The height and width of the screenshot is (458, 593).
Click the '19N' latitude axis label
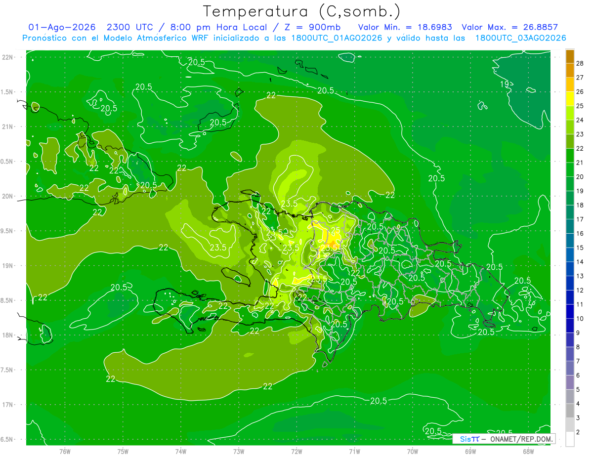[7, 265]
